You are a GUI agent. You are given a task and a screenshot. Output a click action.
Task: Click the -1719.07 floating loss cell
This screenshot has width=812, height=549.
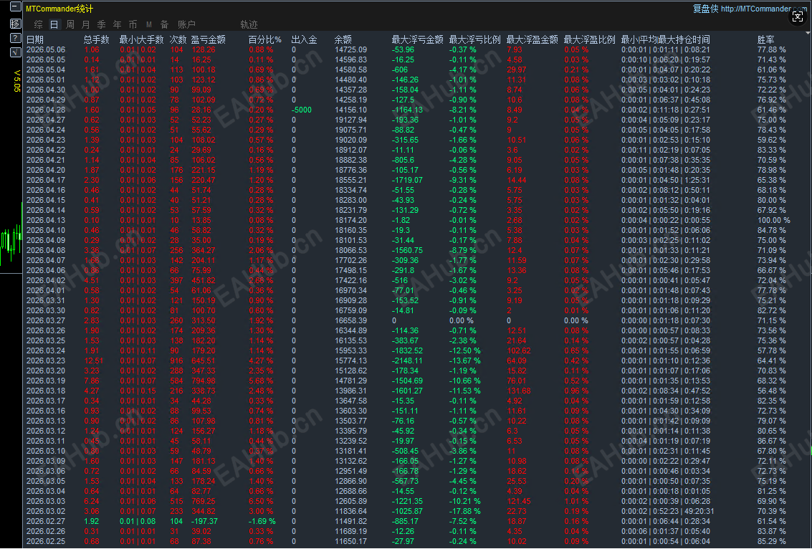coord(407,180)
